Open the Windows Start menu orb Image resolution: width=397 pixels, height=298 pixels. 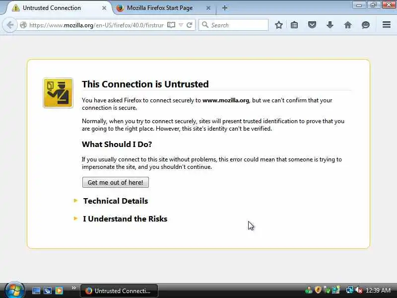(14, 290)
